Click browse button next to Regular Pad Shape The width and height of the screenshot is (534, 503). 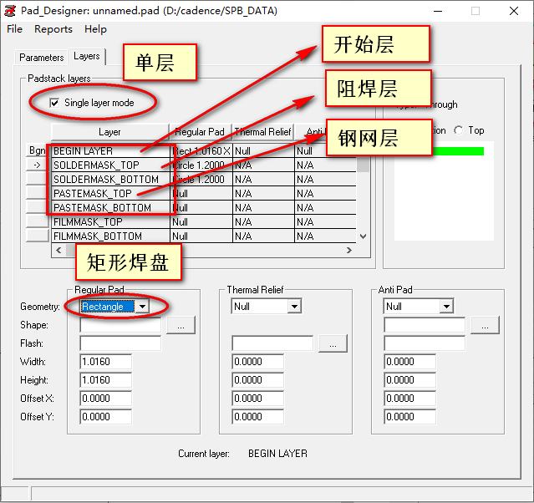pos(181,325)
